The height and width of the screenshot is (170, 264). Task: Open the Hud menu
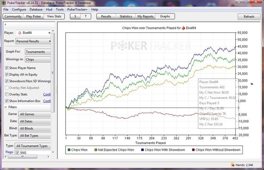49,9
